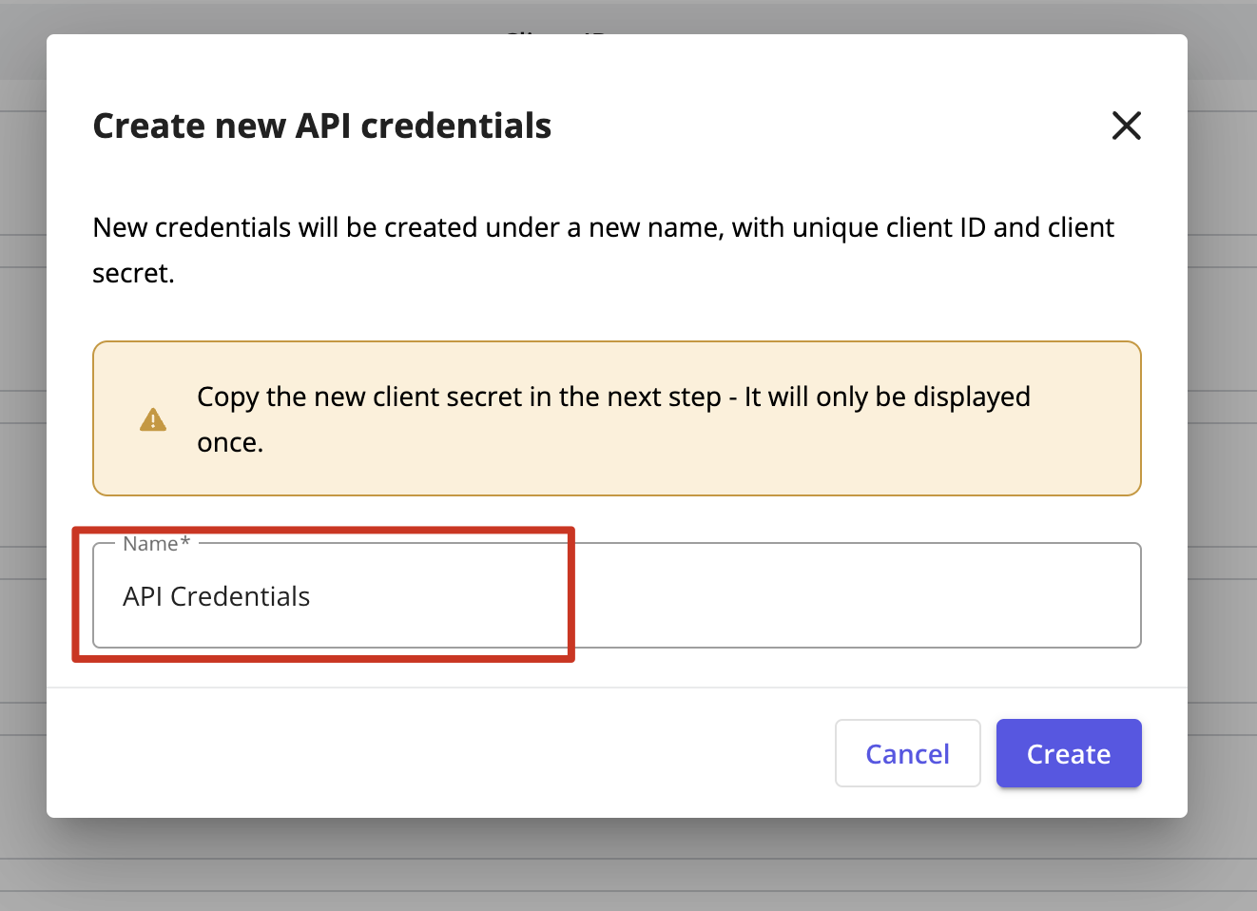Click the word 'once.' in the warning

[x=230, y=443]
